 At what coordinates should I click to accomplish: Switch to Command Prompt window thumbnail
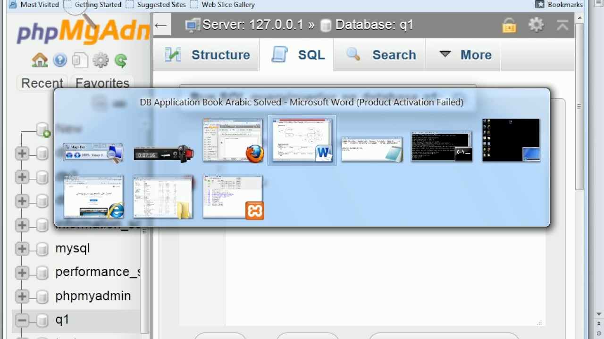[442, 146]
